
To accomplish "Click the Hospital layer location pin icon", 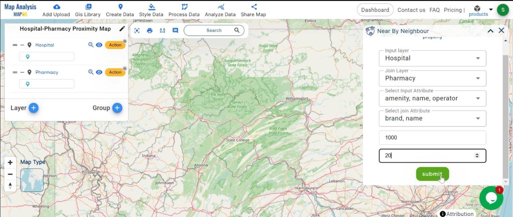I will (29, 45).
